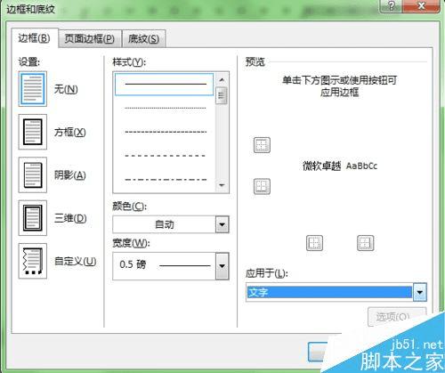
Task: Open the help question mark button
Action: (392, 6)
